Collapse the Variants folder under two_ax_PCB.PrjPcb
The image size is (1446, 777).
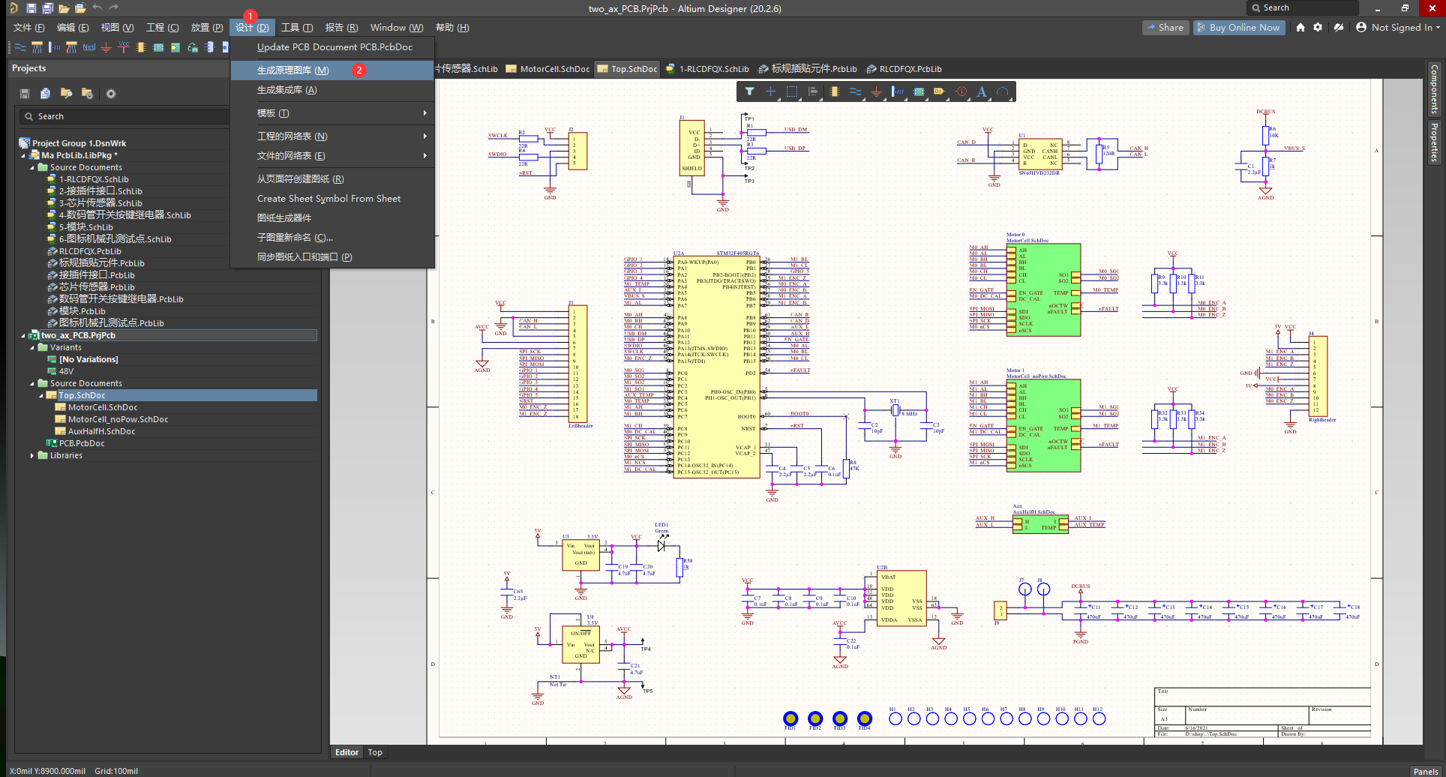(x=31, y=347)
